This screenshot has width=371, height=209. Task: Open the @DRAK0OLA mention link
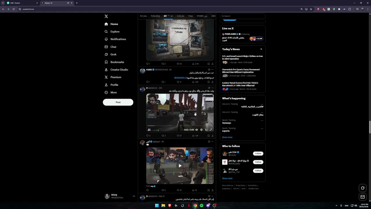(180, 78)
